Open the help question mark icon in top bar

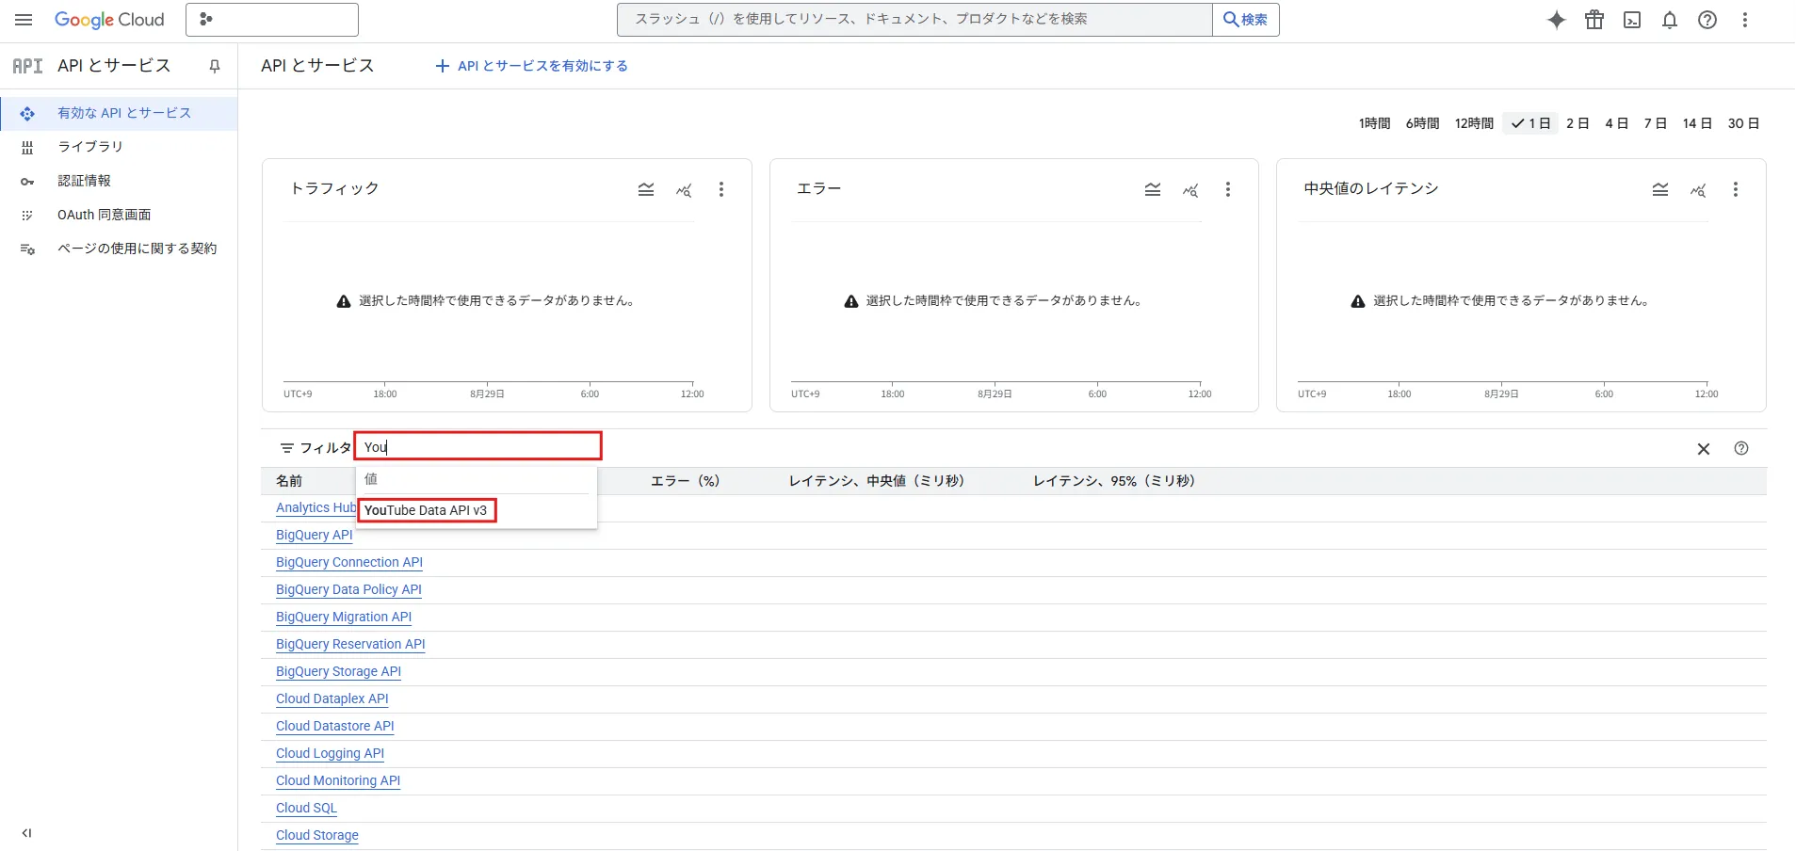[x=1707, y=20]
